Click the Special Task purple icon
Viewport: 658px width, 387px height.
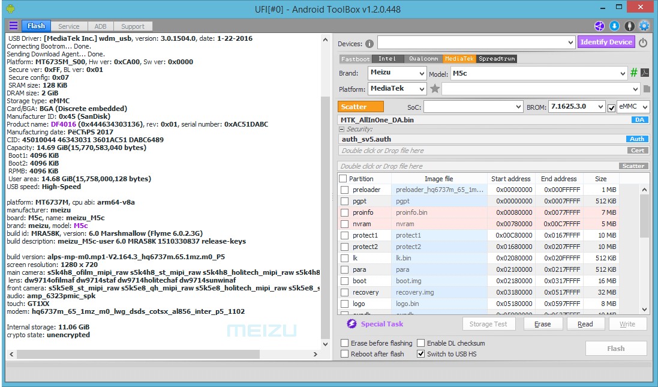(351, 323)
